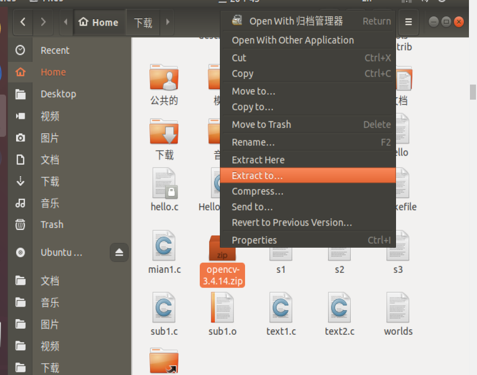Select the Home path button

(99, 22)
